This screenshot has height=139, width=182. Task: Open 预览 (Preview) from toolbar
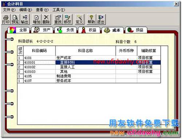15,19
